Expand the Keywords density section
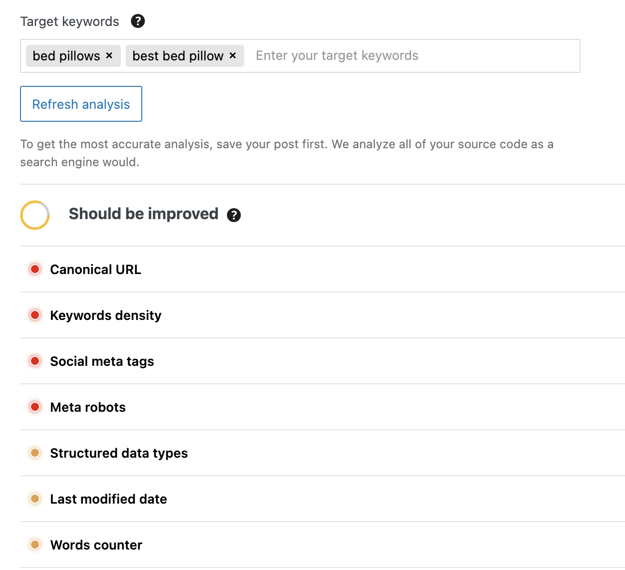This screenshot has height=570, width=625. point(322,315)
